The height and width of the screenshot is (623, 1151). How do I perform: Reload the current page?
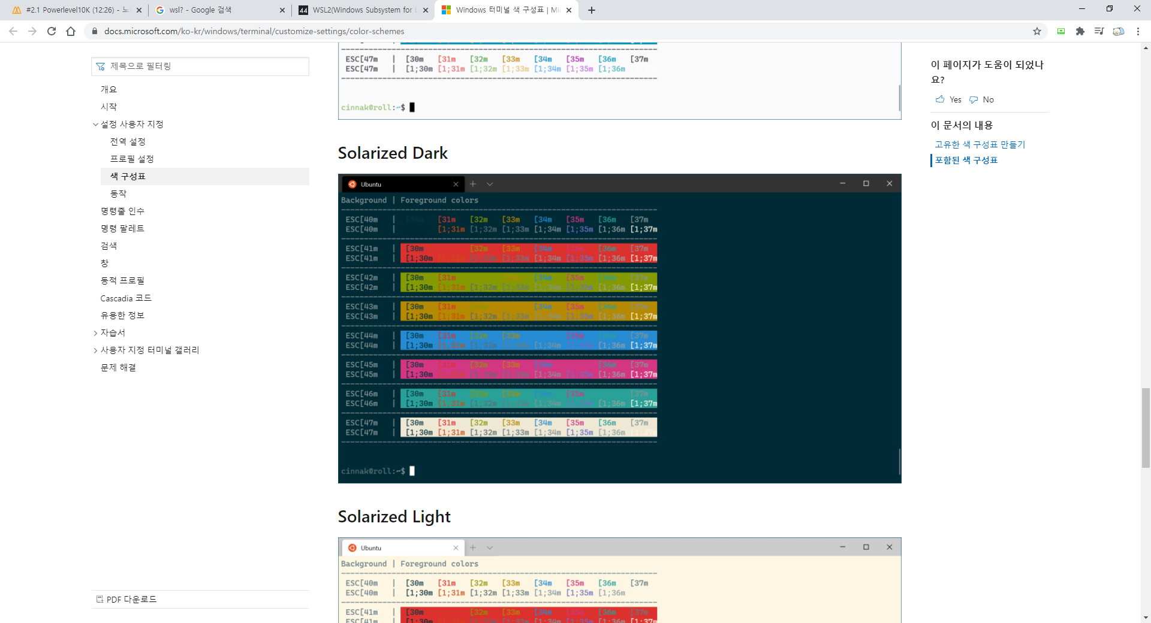[x=52, y=31]
